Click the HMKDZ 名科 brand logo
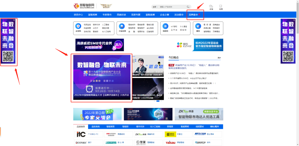This screenshot has width=299, height=146. click(200, 142)
